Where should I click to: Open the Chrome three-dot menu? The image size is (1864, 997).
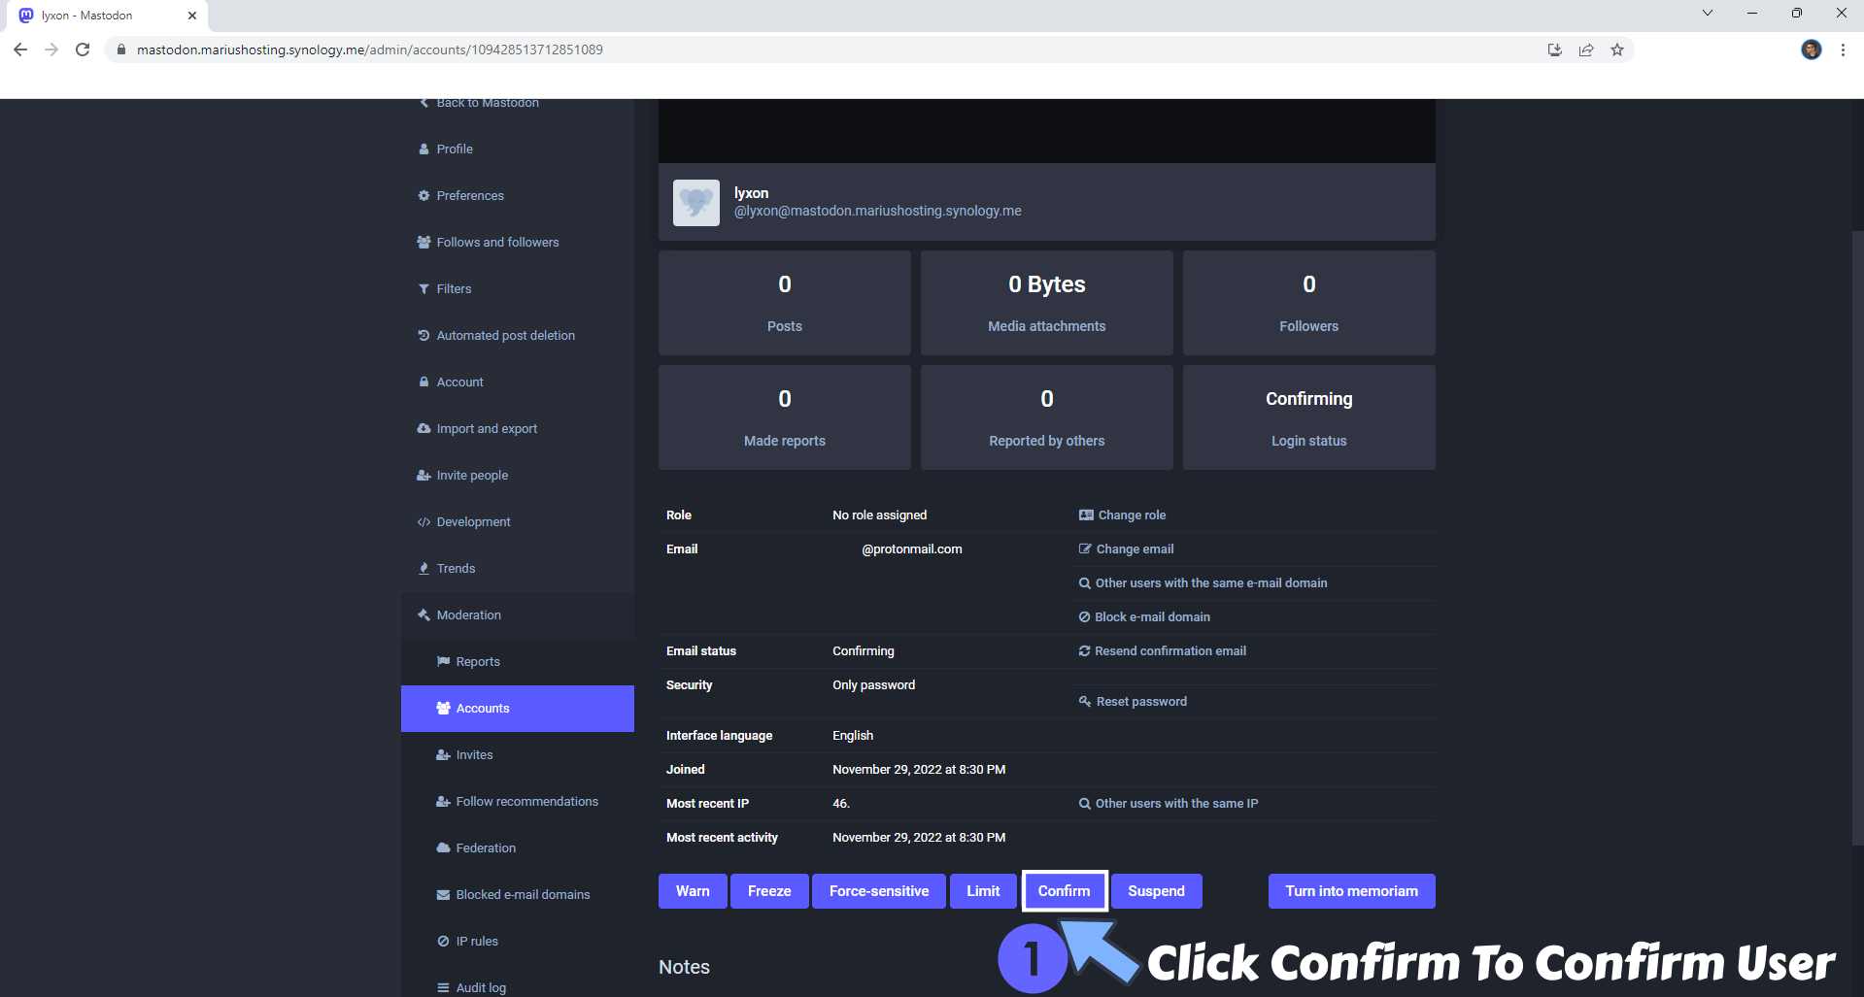coord(1843,50)
